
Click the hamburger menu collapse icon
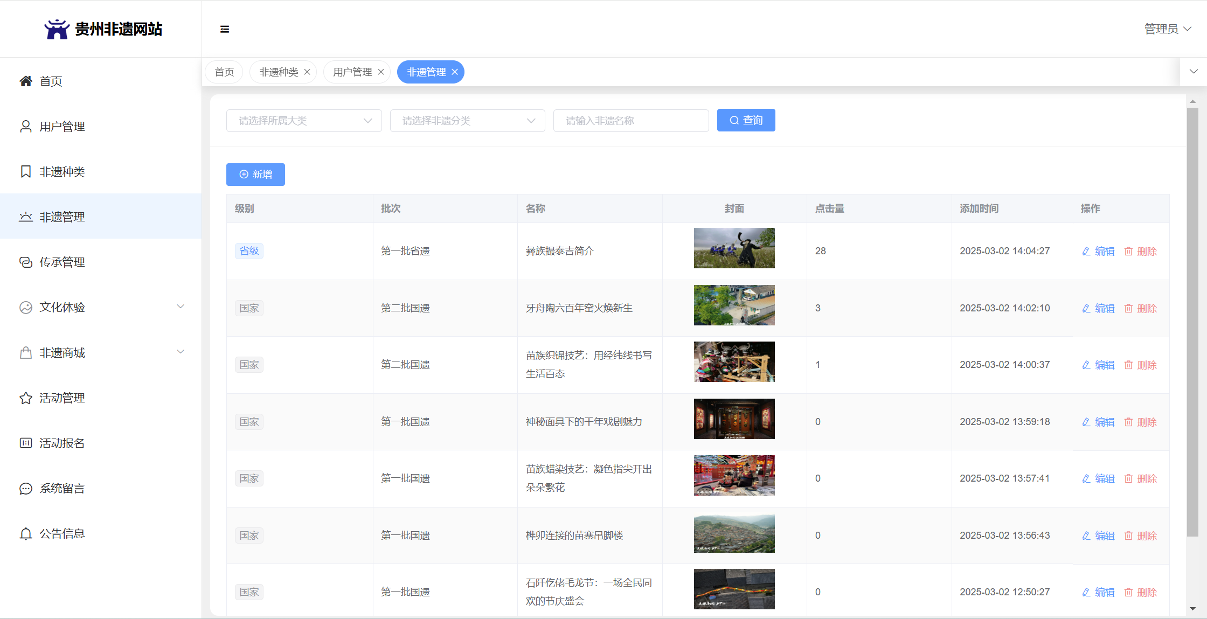(225, 29)
